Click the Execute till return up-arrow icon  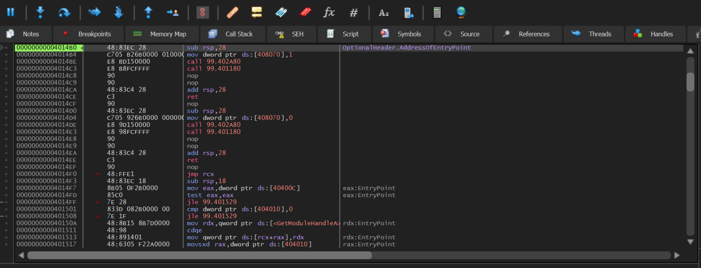(x=148, y=12)
